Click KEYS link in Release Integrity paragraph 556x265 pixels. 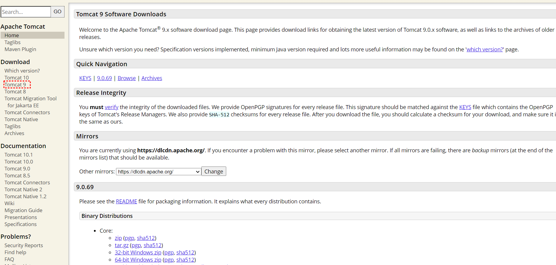pos(465,107)
